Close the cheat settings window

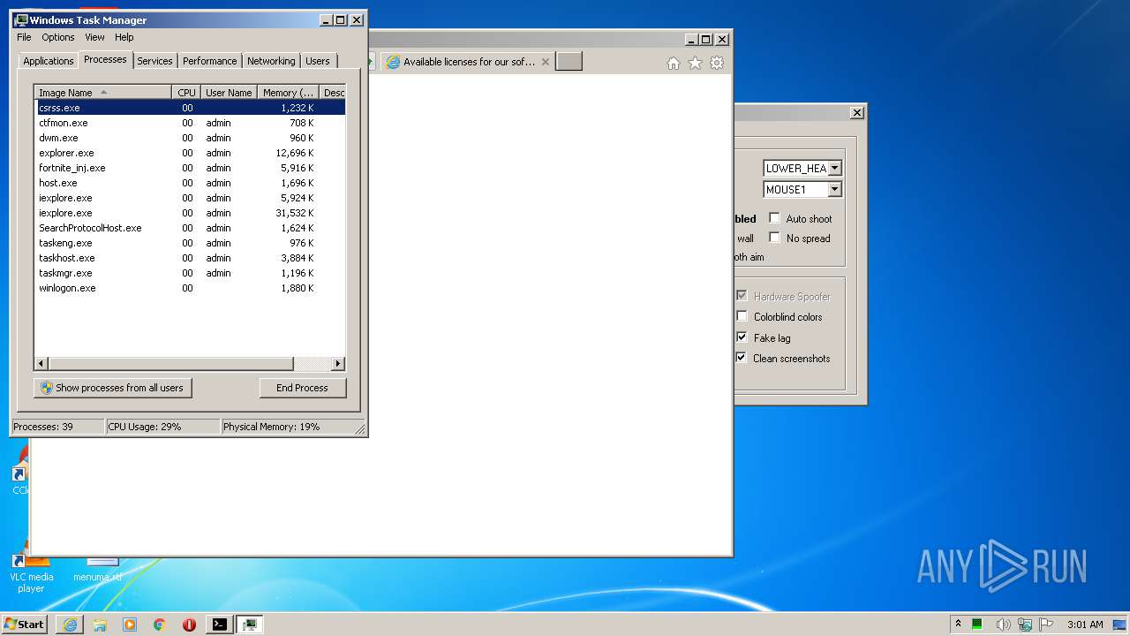pos(856,112)
